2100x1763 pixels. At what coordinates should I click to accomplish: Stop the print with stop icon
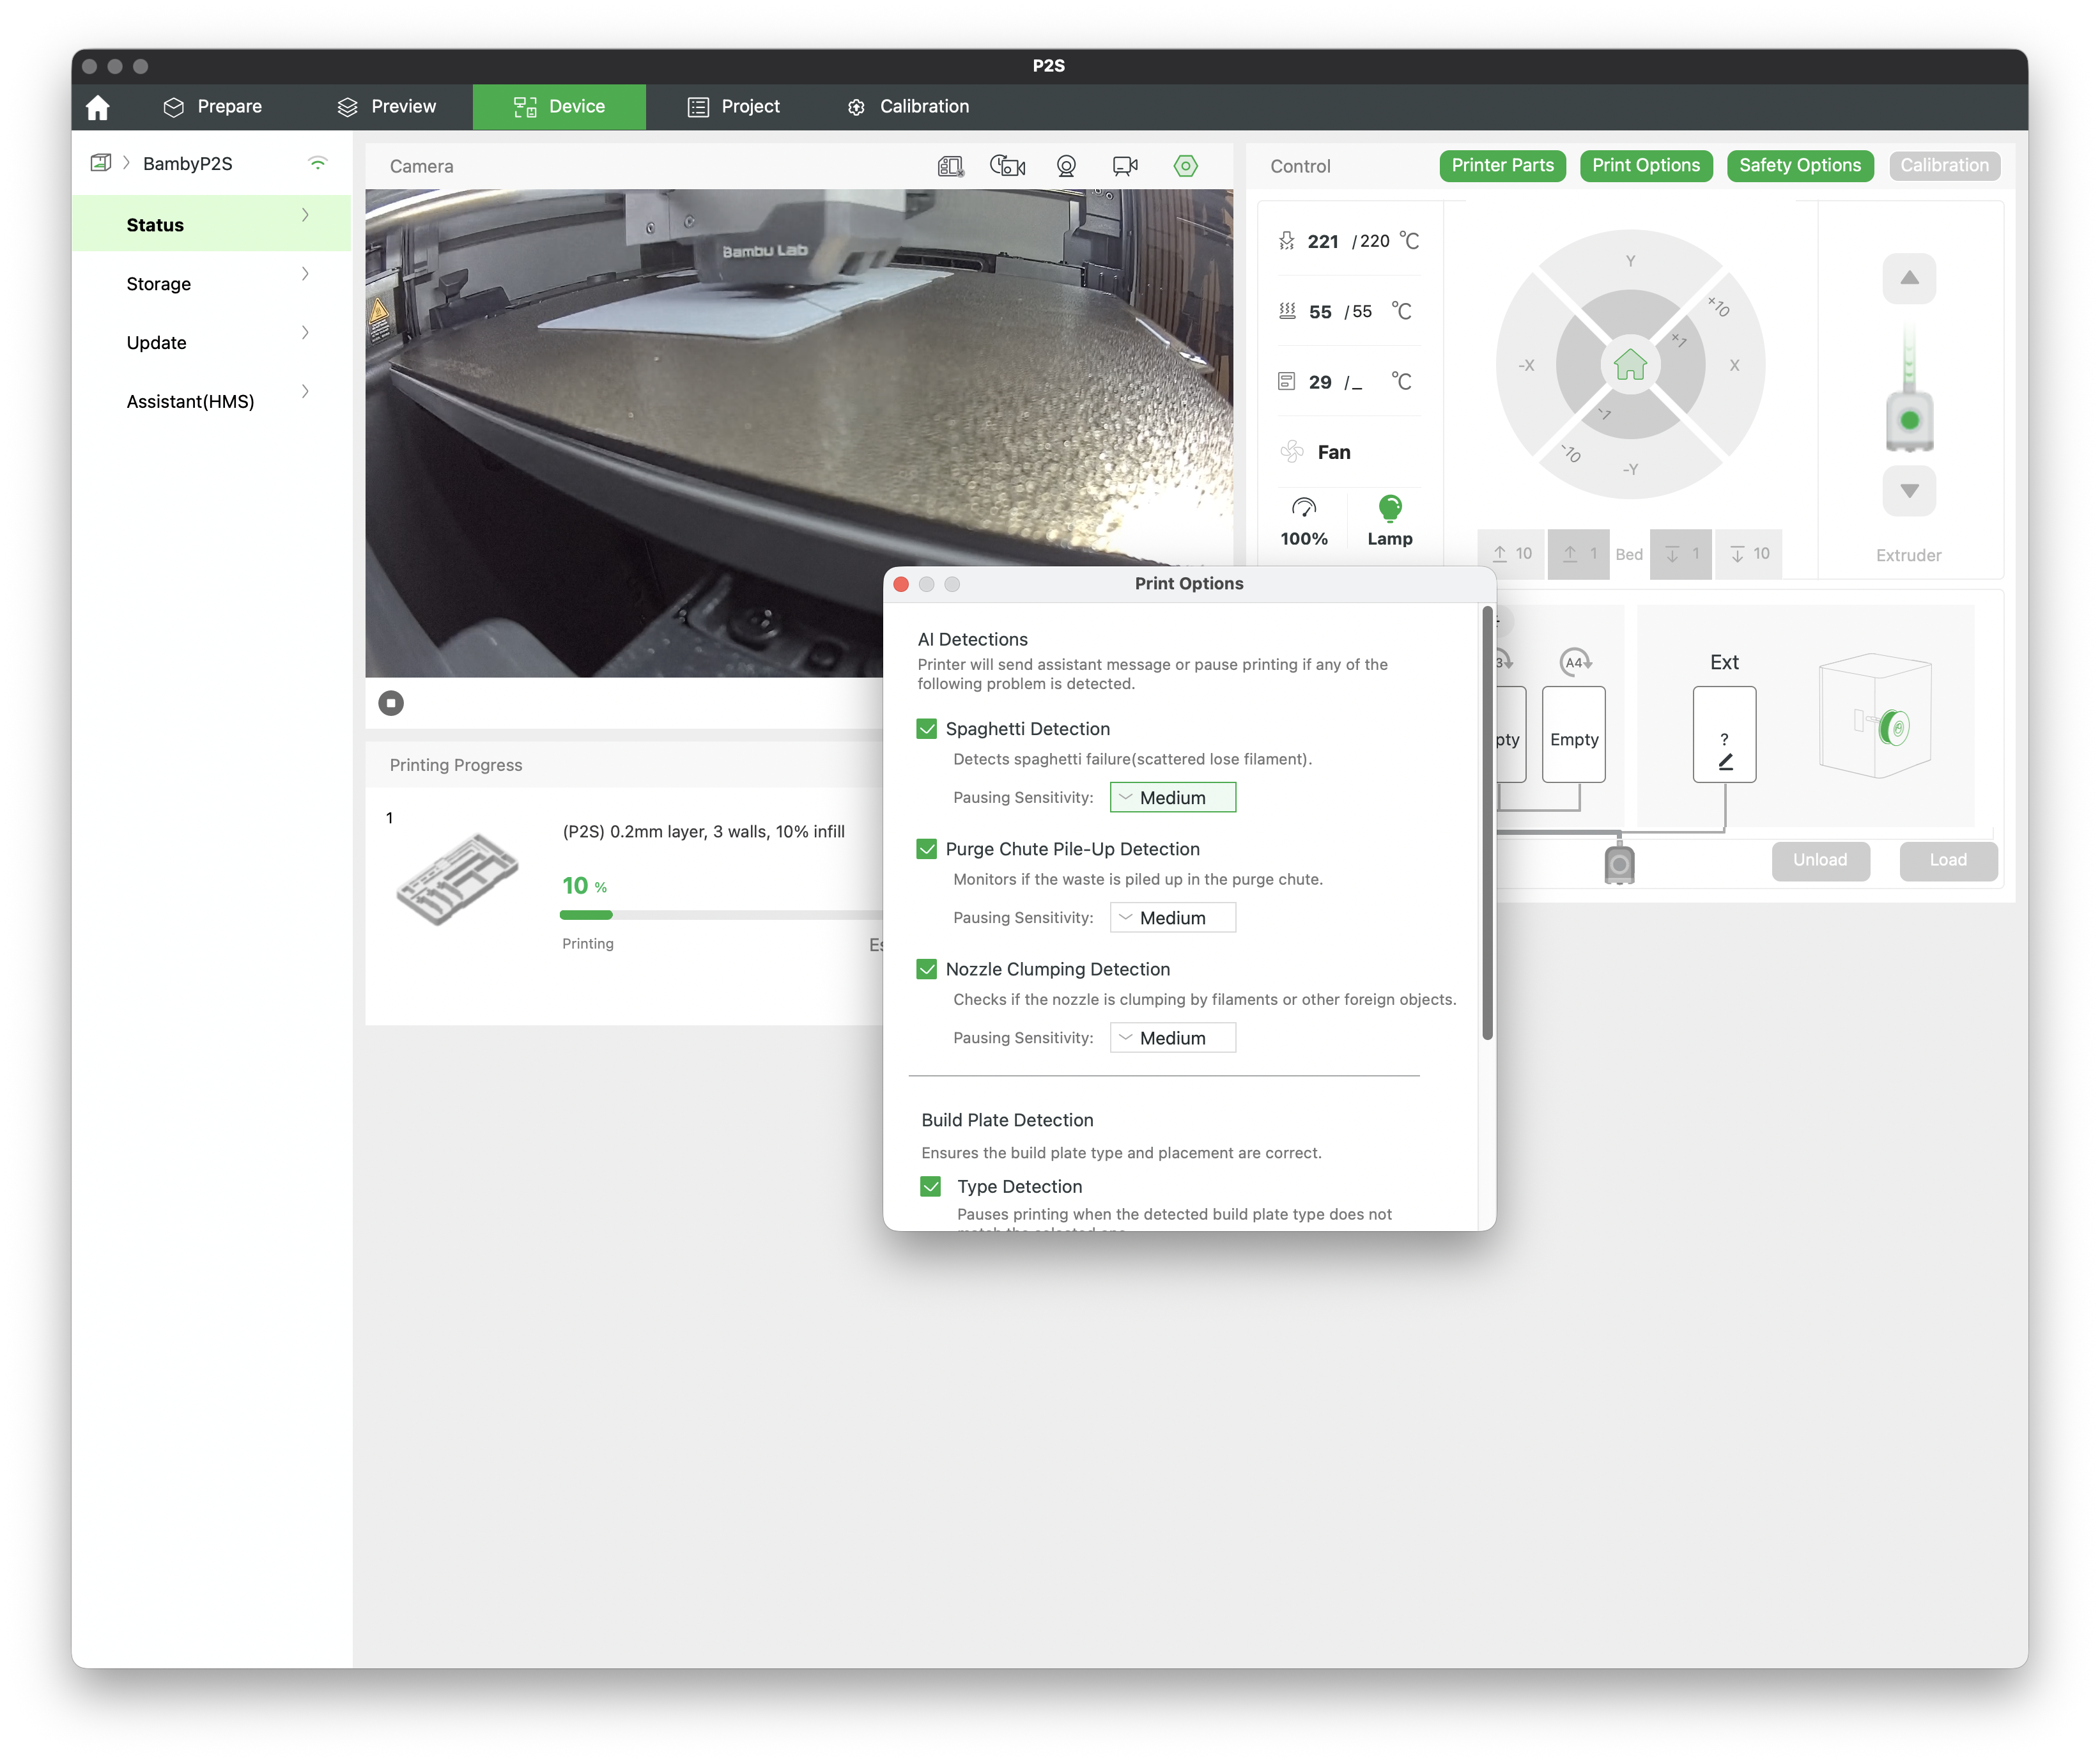[x=391, y=703]
